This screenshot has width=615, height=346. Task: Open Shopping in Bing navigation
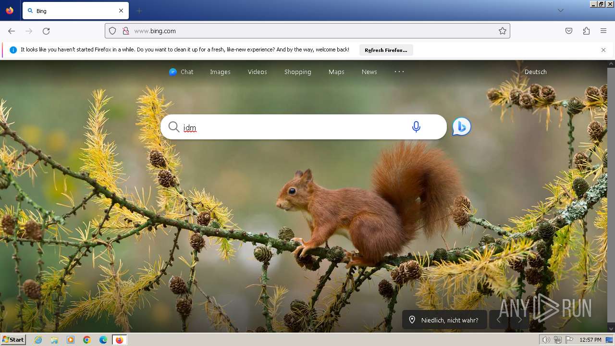click(x=297, y=72)
